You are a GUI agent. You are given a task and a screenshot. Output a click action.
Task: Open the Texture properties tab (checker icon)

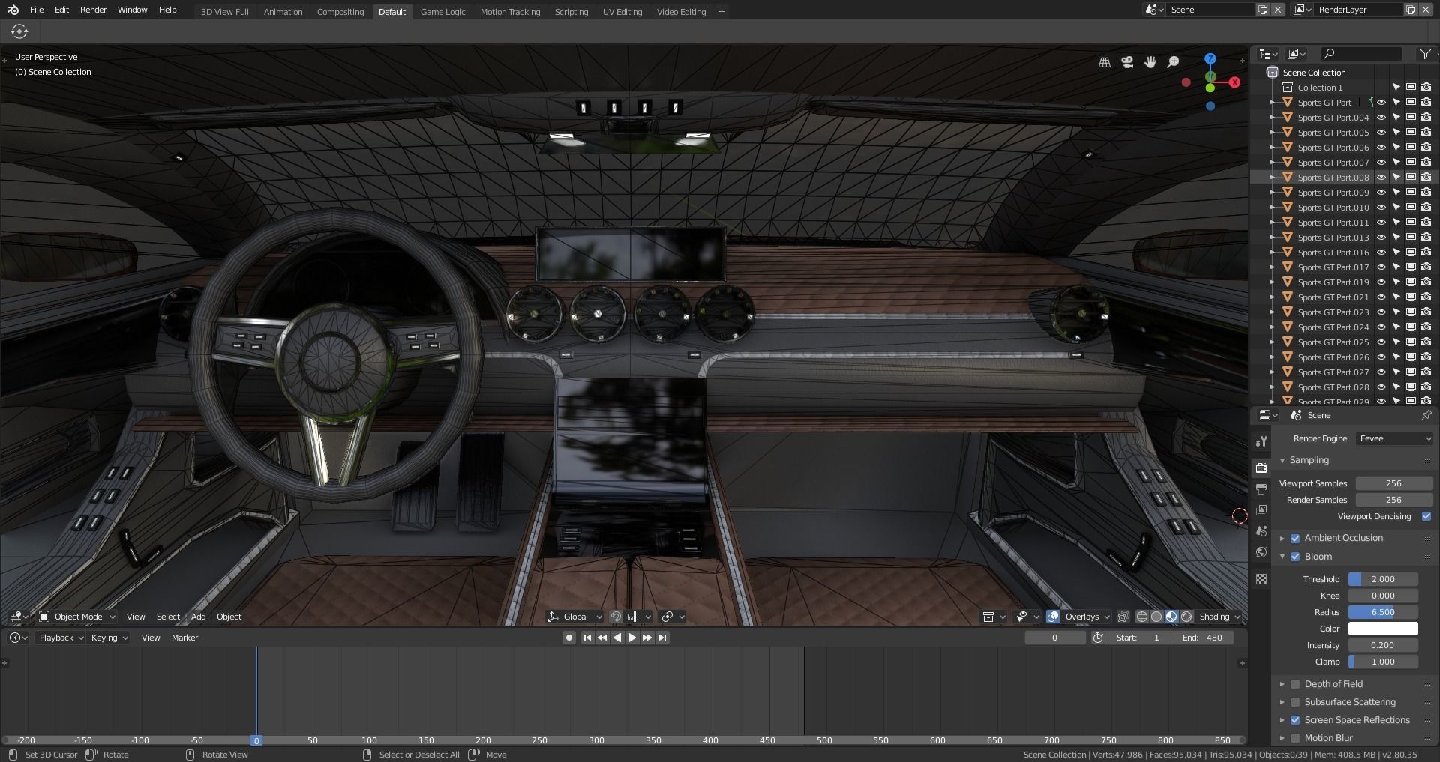pos(1261,579)
